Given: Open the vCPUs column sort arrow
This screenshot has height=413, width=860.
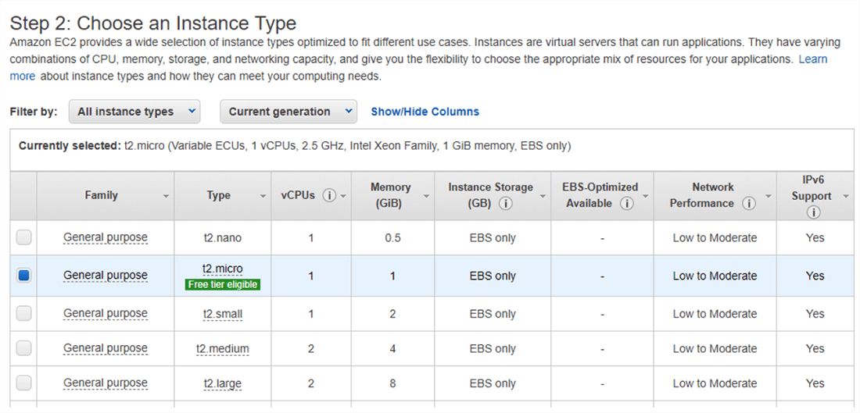Looking at the screenshot, I should 343,196.
